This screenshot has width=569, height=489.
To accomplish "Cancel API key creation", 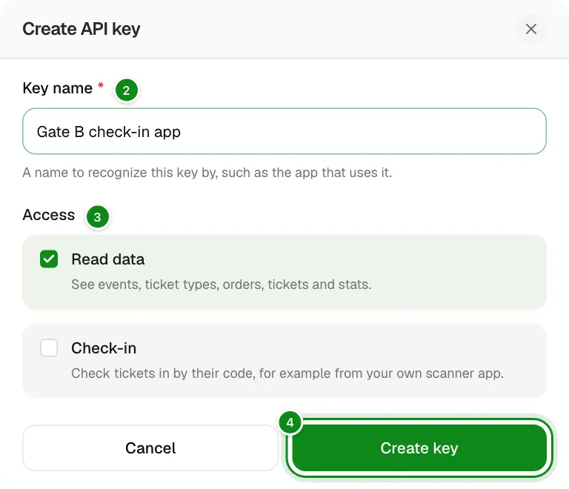I will [150, 448].
